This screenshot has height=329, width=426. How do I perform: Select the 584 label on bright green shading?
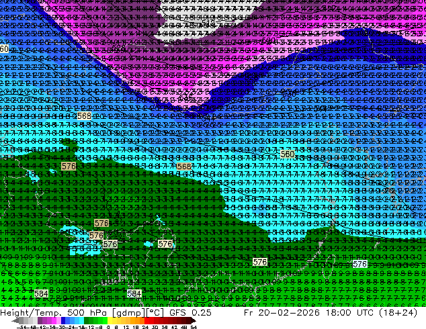pos(41,293)
